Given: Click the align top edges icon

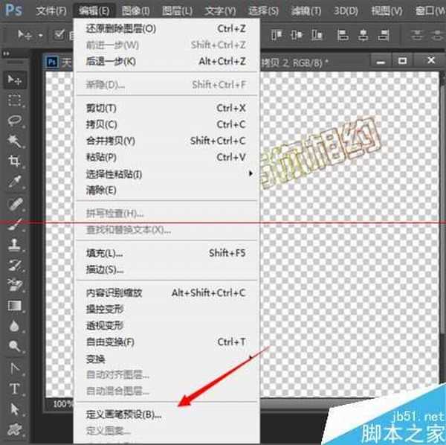Looking at the screenshot, I should coord(274,34).
